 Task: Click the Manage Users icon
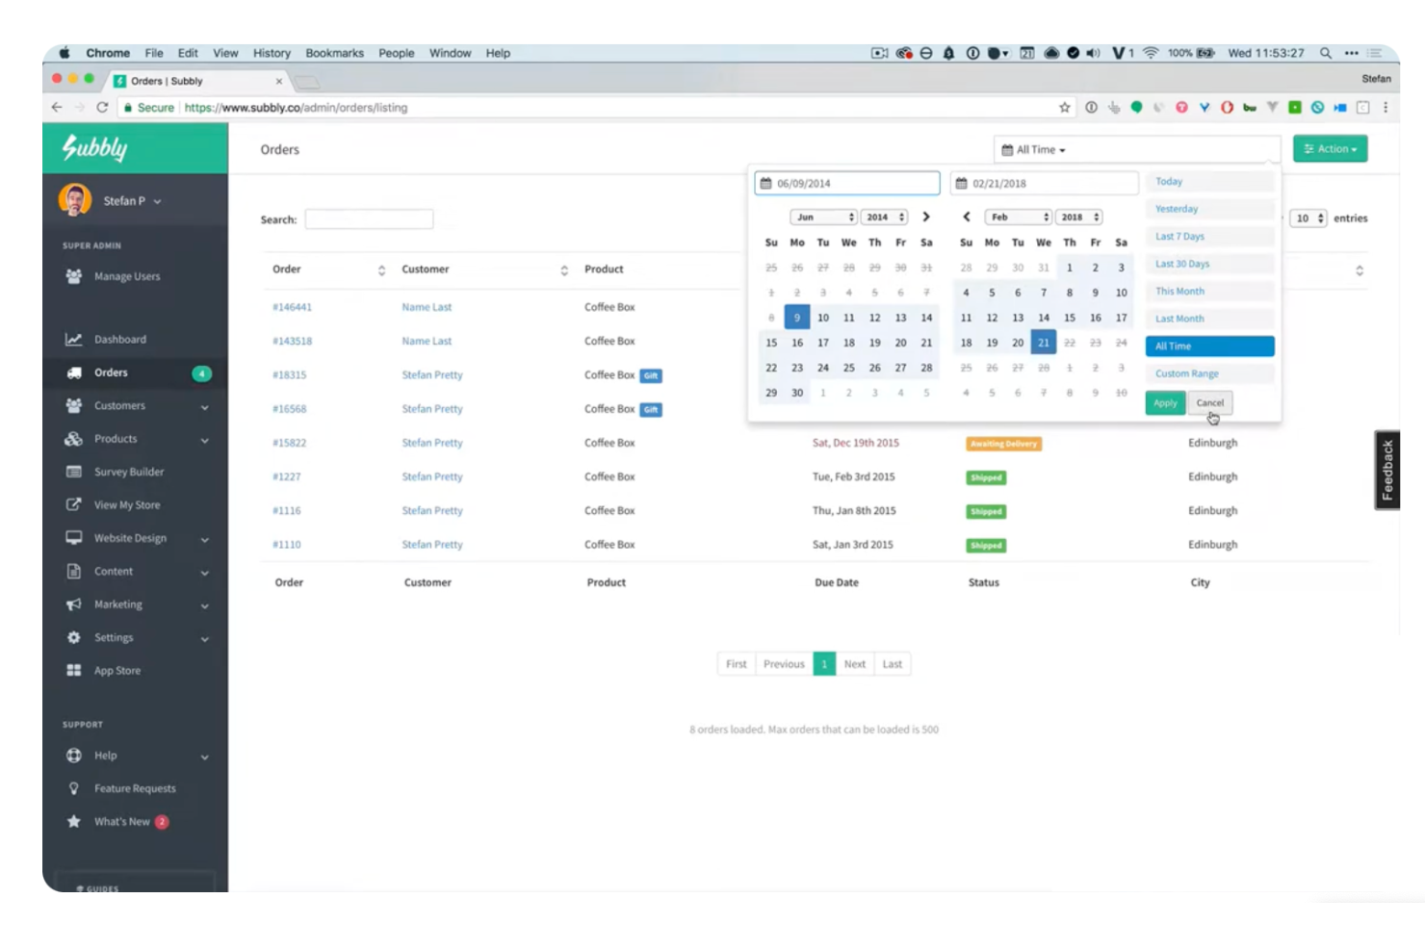point(74,276)
